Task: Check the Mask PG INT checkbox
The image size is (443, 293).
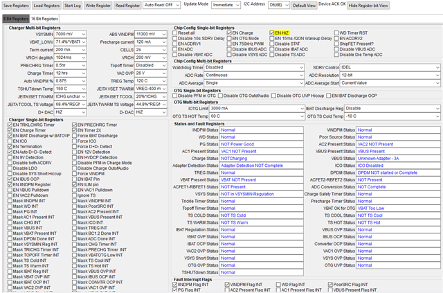Action: (10, 211)
